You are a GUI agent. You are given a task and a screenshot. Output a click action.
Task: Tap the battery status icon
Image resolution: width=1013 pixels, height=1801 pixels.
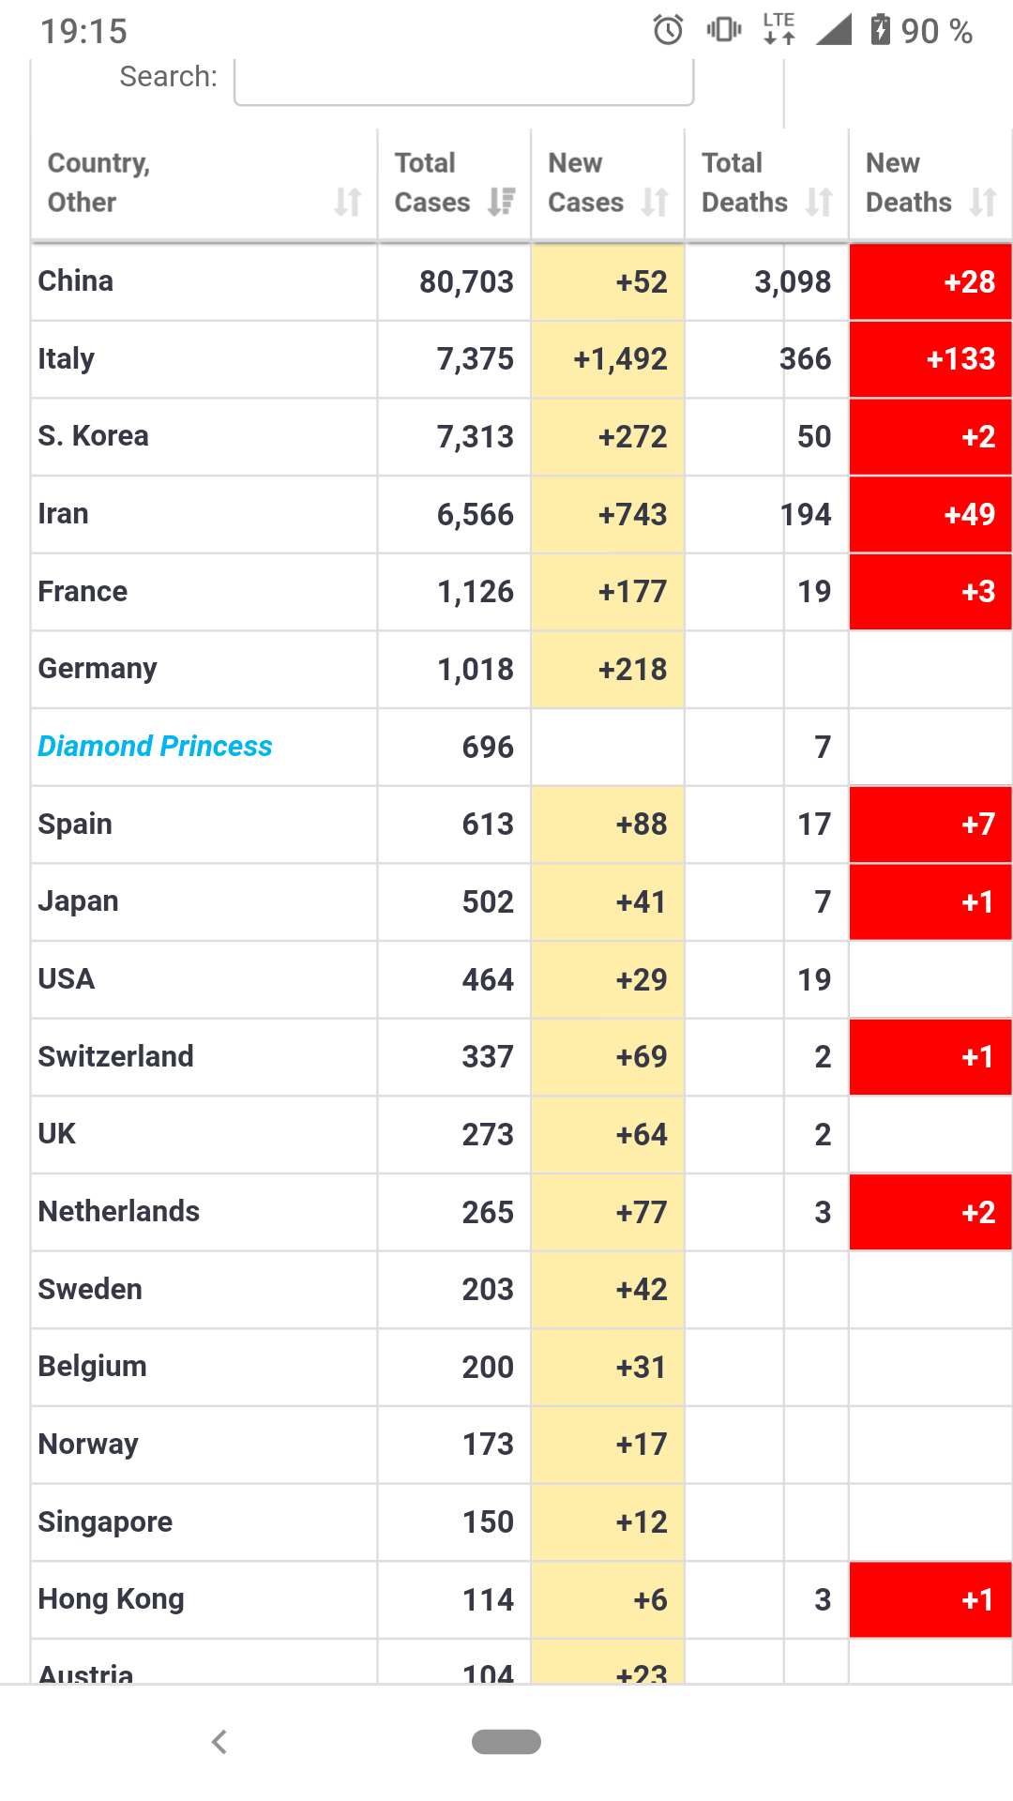click(x=880, y=30)
